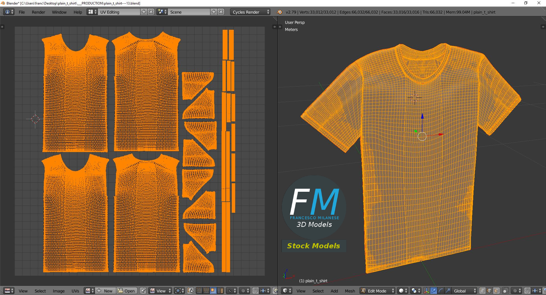Click the Scene name field

tap(189, 12)
